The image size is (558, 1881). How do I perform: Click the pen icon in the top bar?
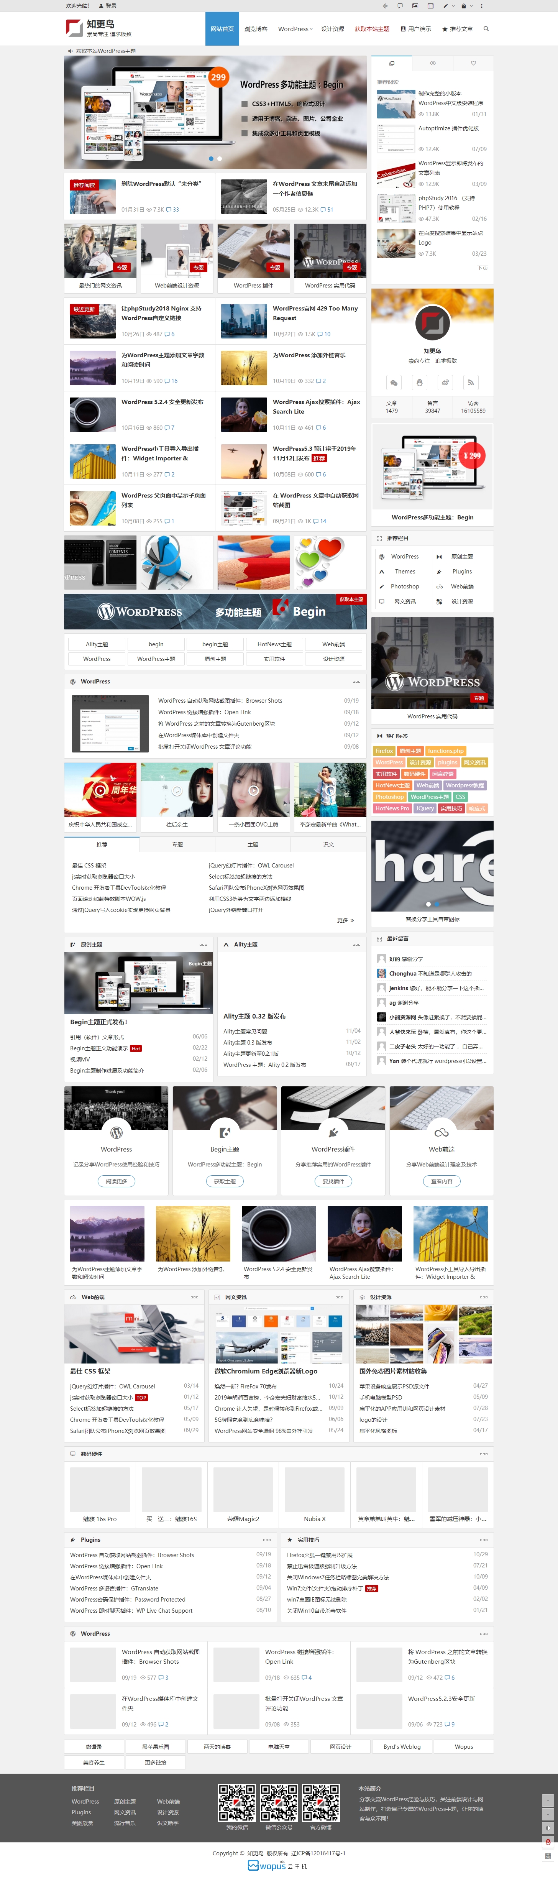(x=446, y=6)
